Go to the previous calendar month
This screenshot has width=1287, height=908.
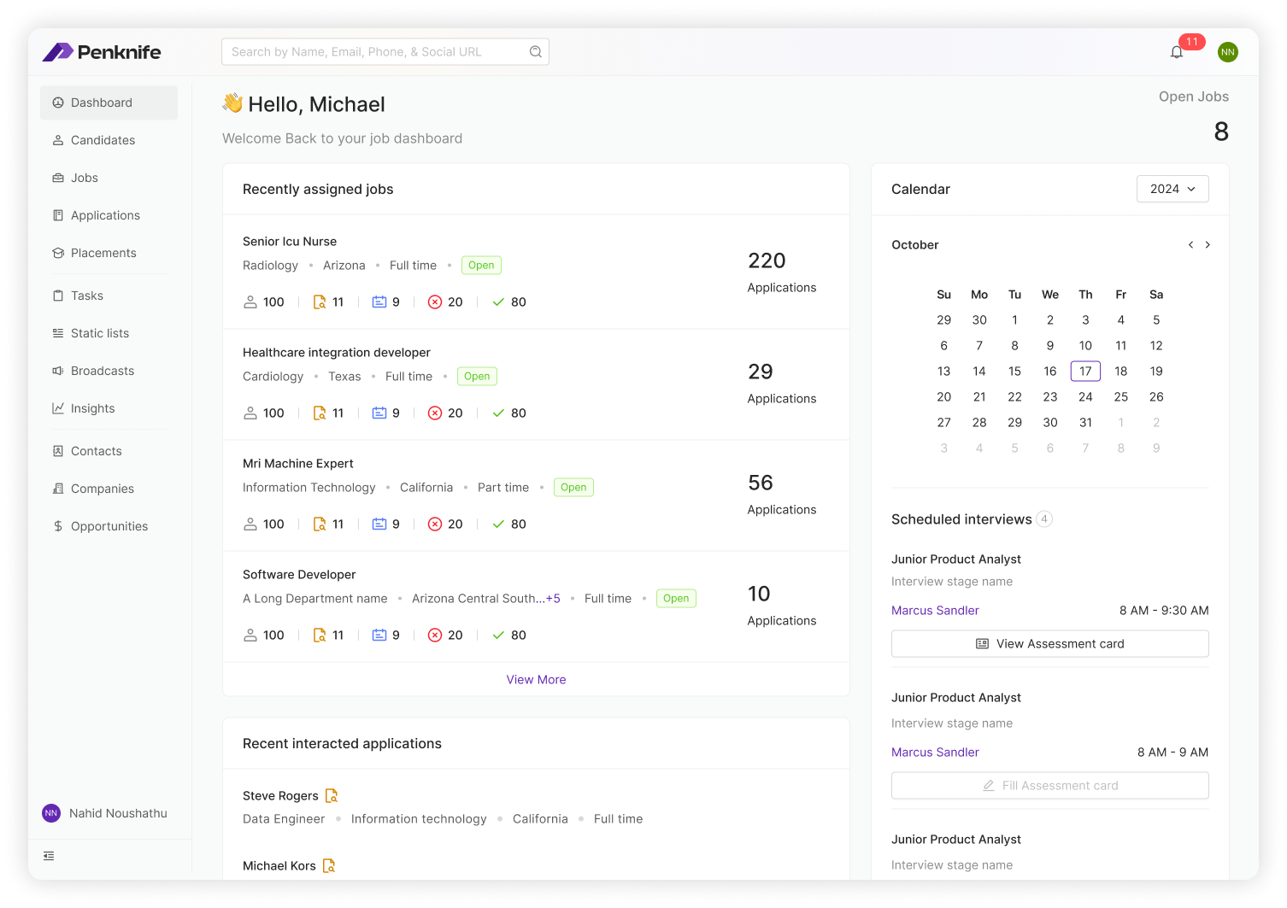click(1190, 245)
